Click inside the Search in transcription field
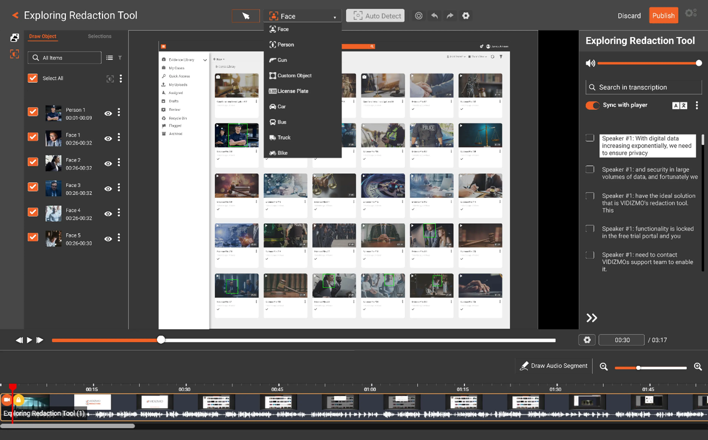 point(643,87)
